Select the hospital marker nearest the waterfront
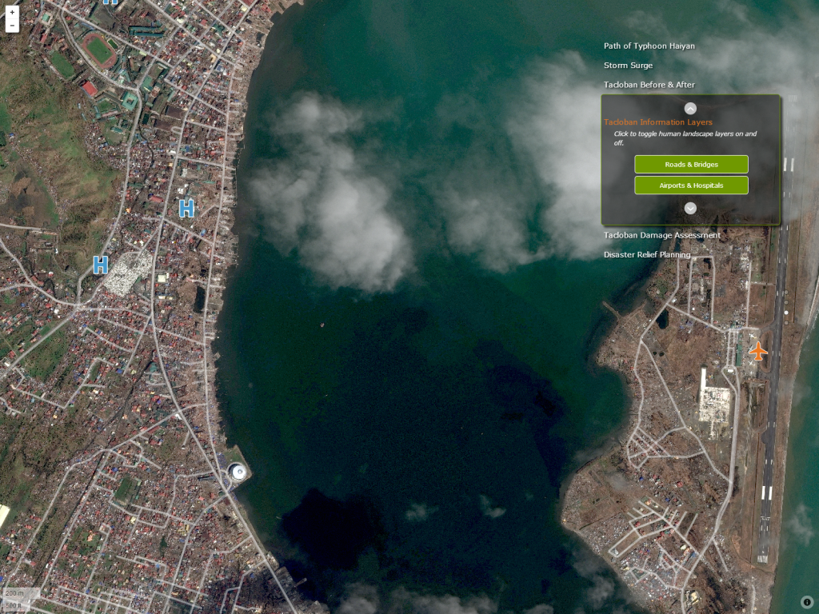Viewport: 819px width, 614px height. (x=186, y=209)
